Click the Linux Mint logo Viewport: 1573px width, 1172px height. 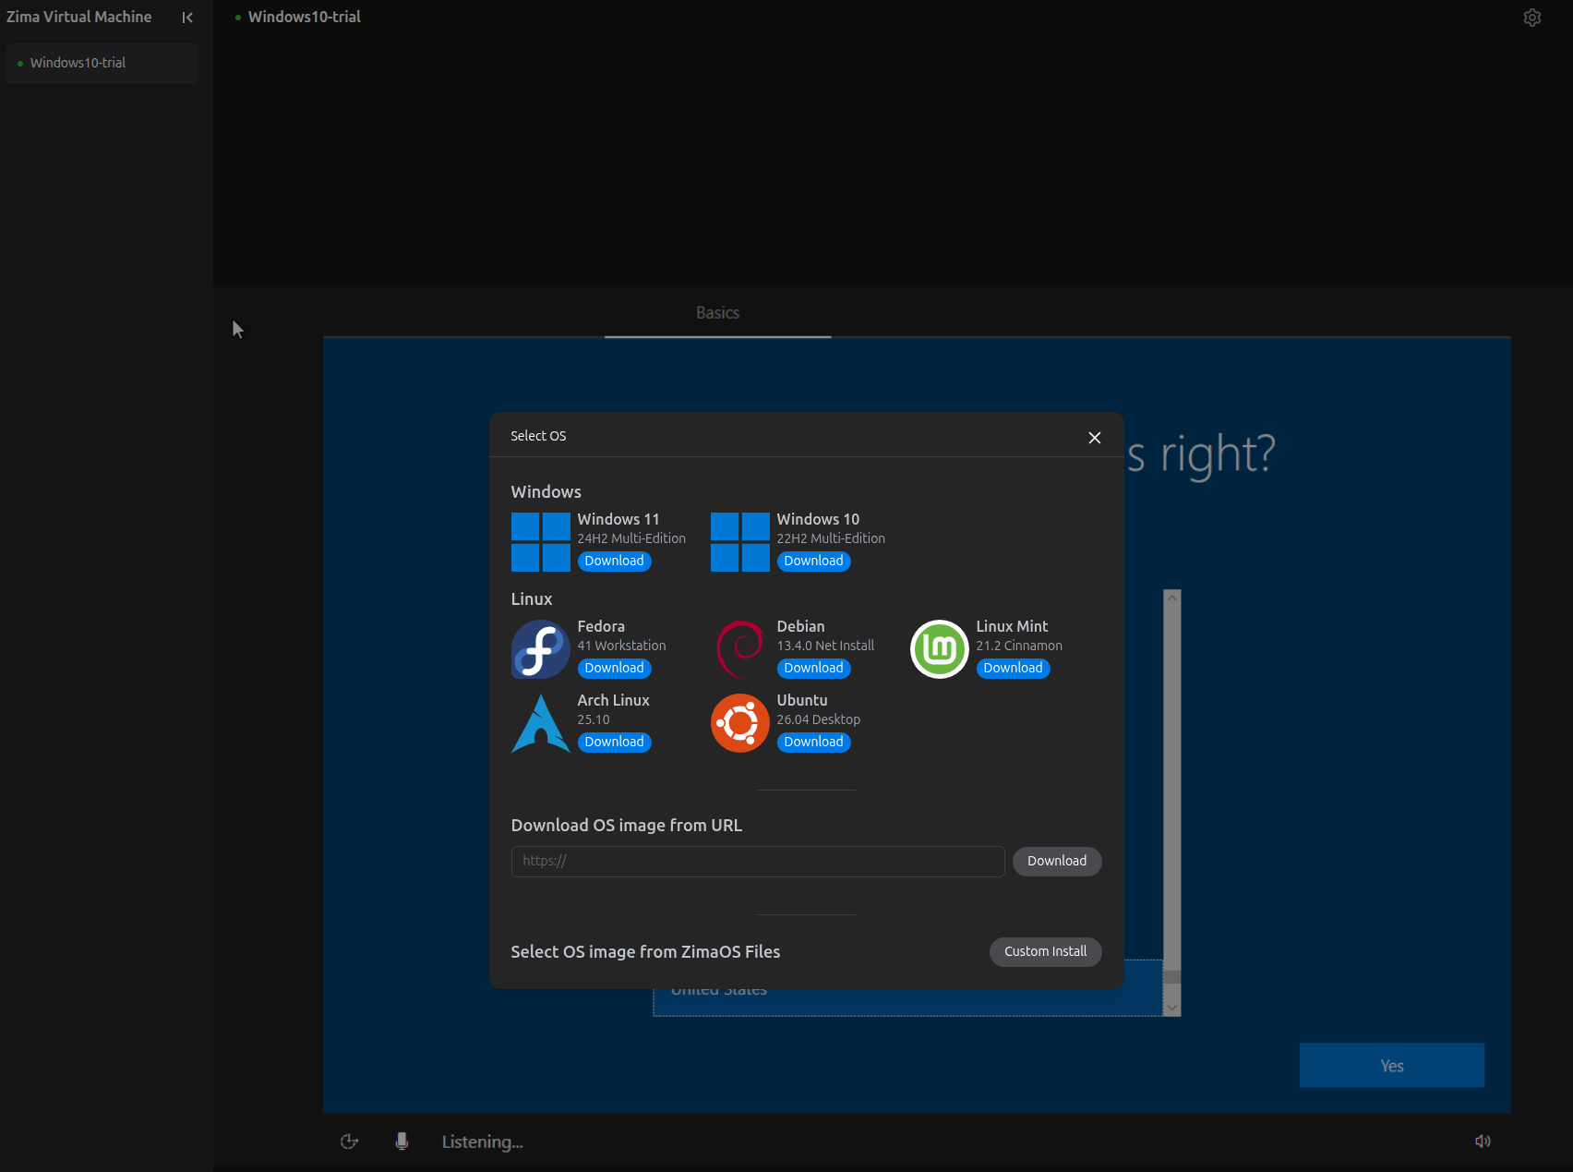[x=940, y=649]
